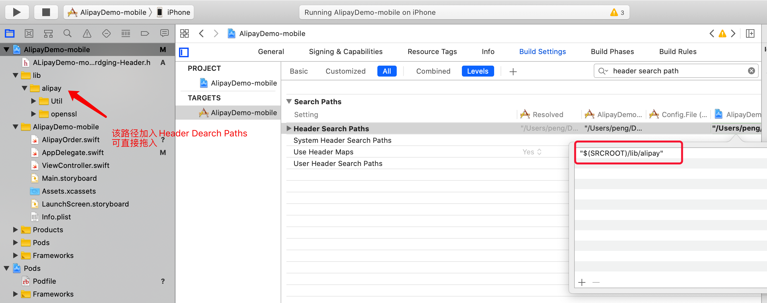Open AppDelegate.swift file
Viewport: 767px width, 303px height.
(73, 152)
